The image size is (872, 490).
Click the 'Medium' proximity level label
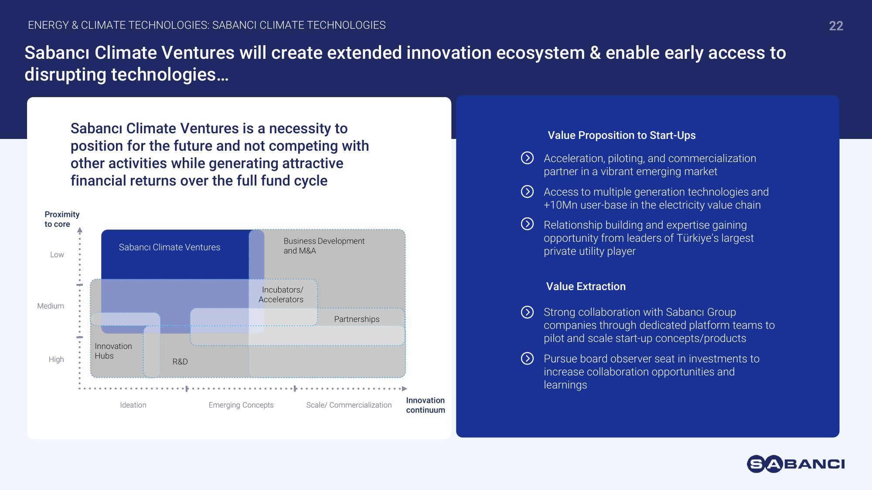(51, 306)
